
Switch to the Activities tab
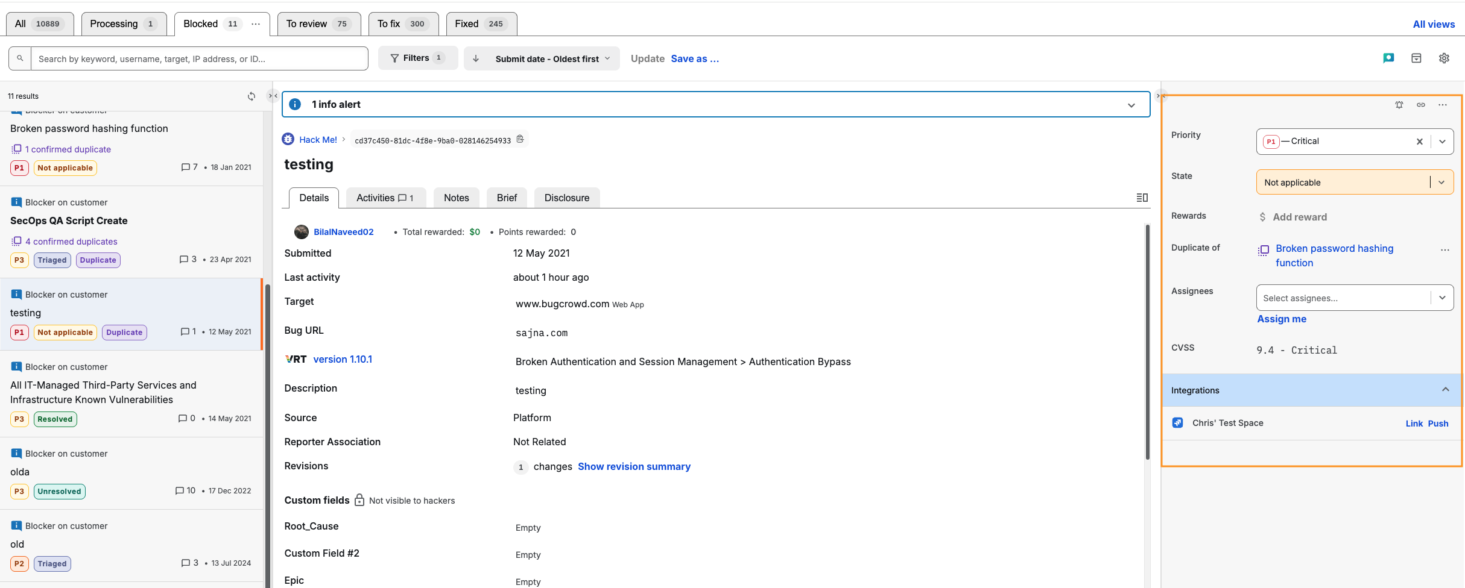tap(385, 198)
